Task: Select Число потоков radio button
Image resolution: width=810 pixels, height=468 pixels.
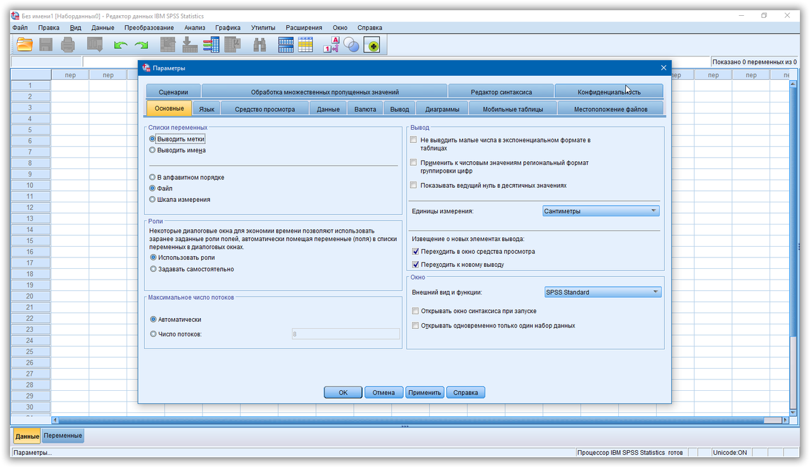Action: (x=153, y=334)
